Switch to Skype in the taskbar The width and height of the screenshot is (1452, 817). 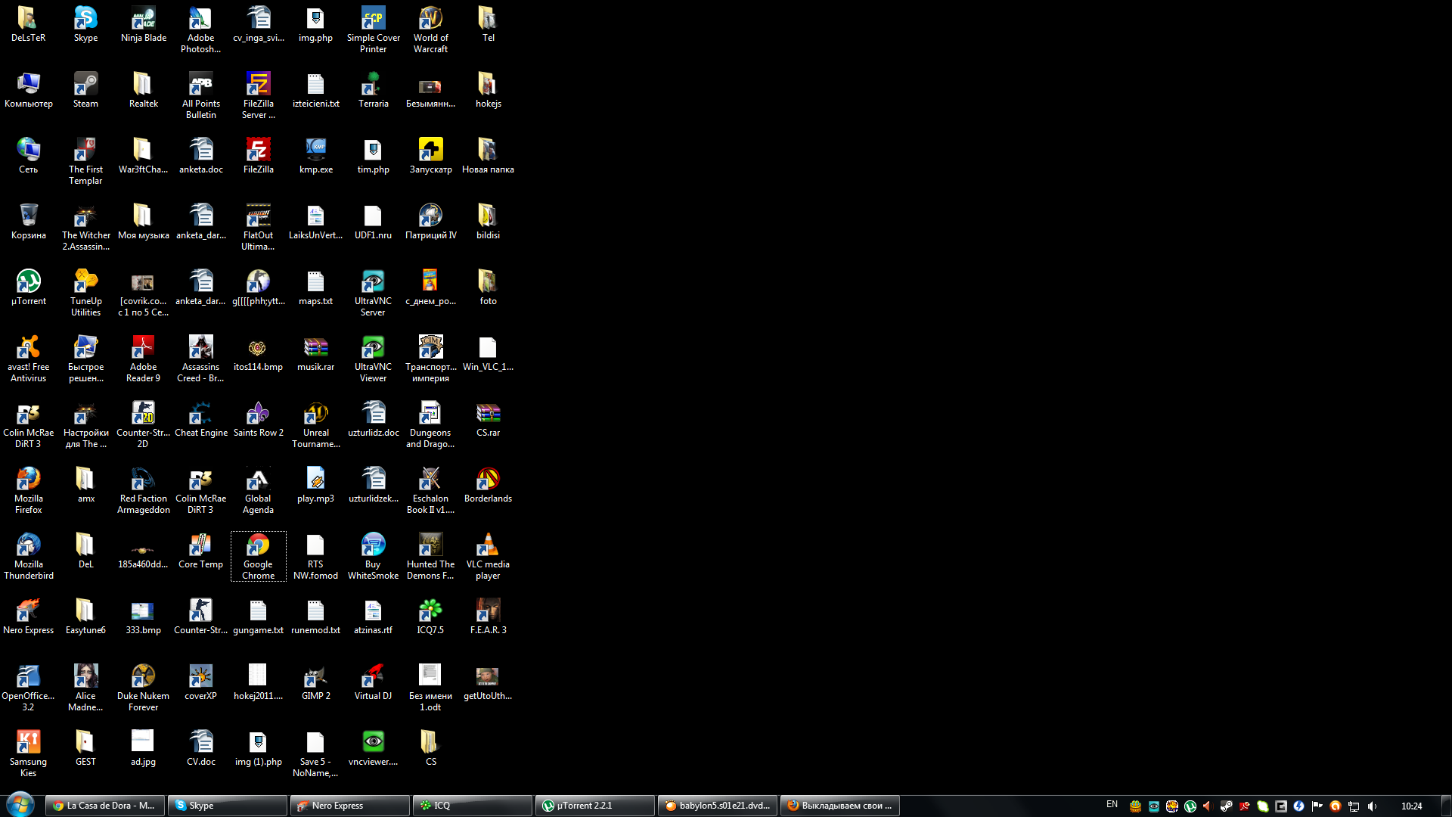pos(227,806)
